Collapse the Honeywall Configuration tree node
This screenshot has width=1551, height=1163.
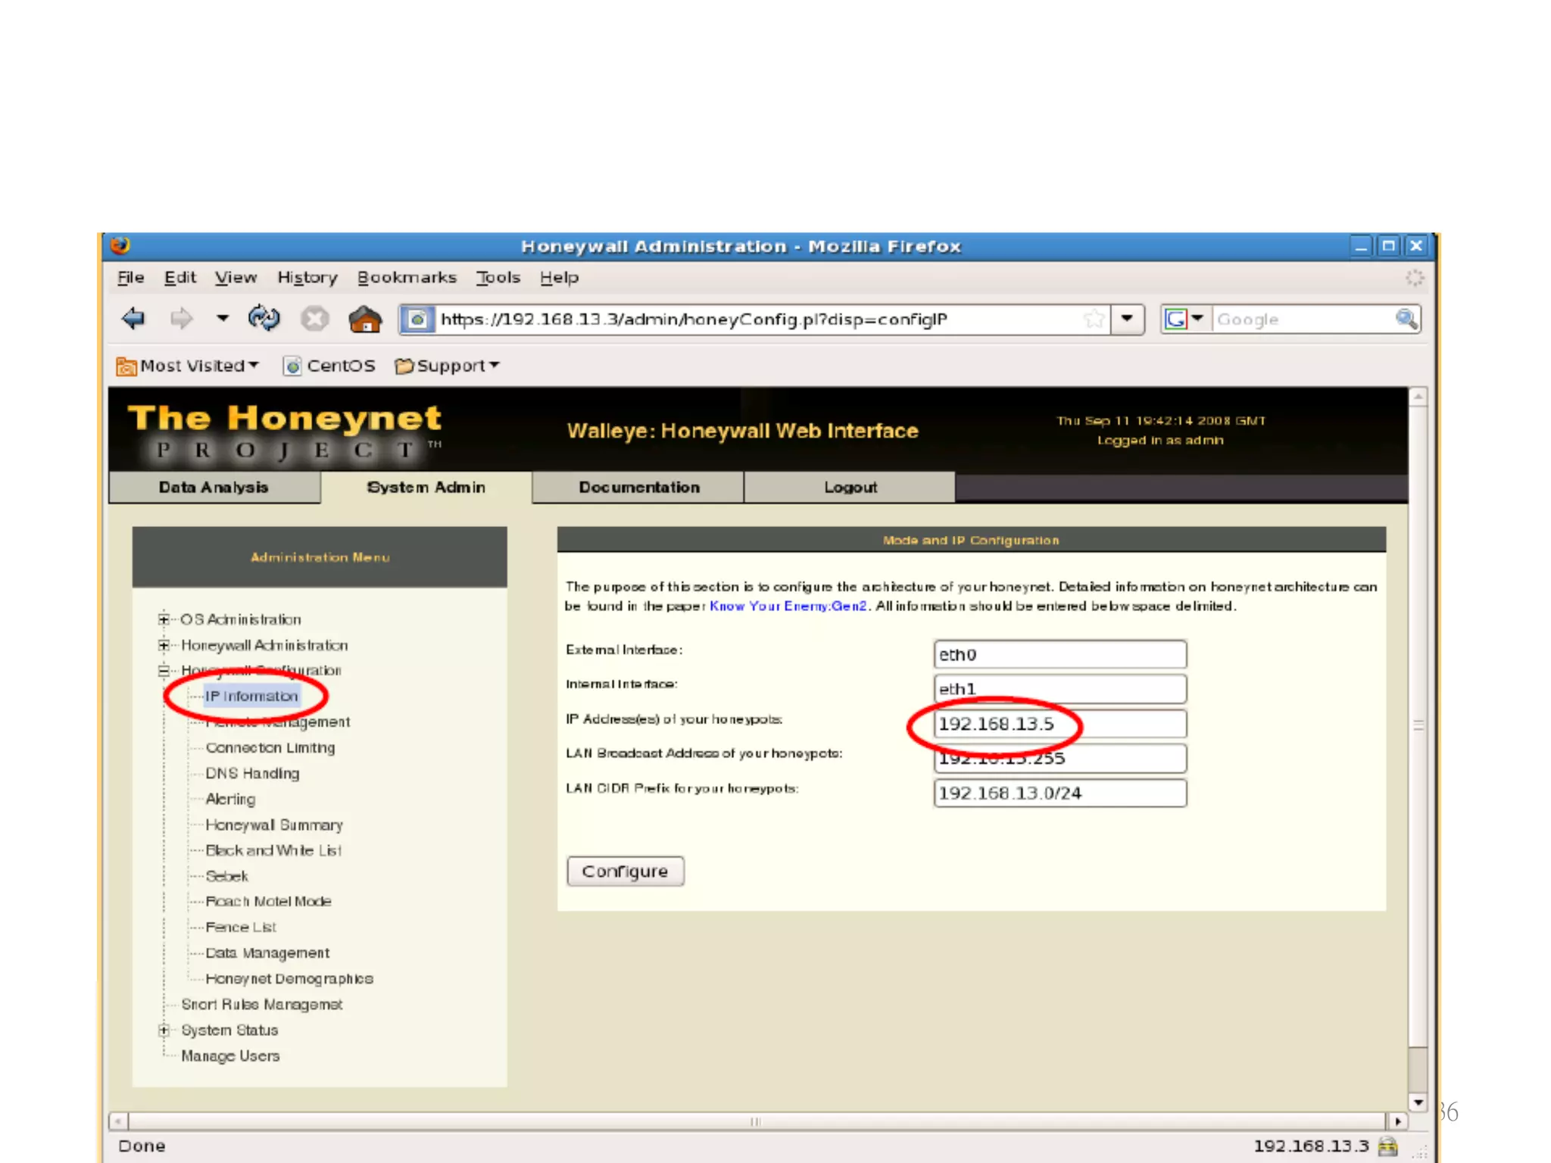(x=164, y=670)
